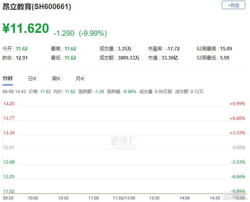Click the change percent (-9.99%)
Viewport: 250px width, 202px height.
pyautogui.click(x=93, y=33)
